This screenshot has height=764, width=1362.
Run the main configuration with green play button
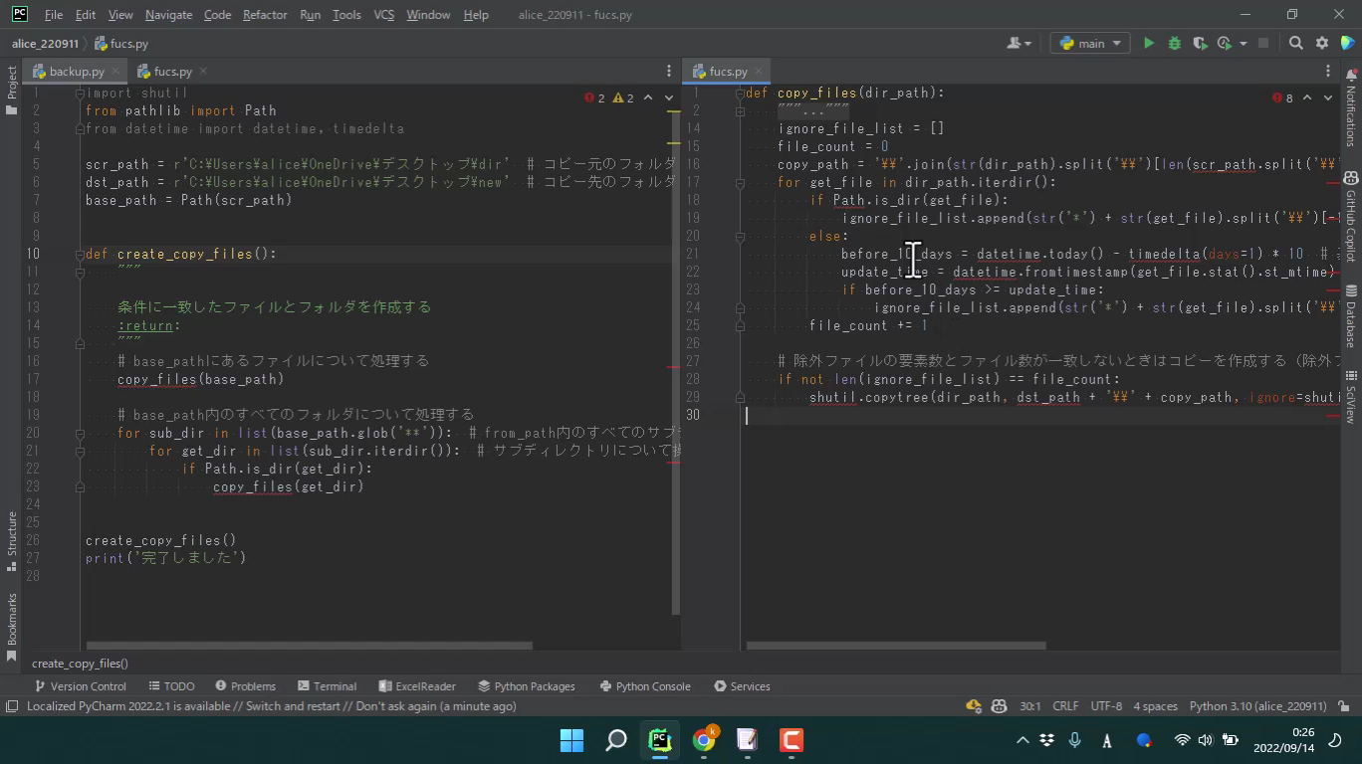(1149, 44)
